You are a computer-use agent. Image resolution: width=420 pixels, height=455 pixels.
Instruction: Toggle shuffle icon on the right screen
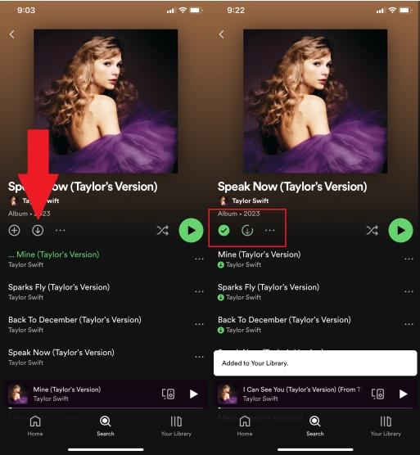click(x=373, y=231)
